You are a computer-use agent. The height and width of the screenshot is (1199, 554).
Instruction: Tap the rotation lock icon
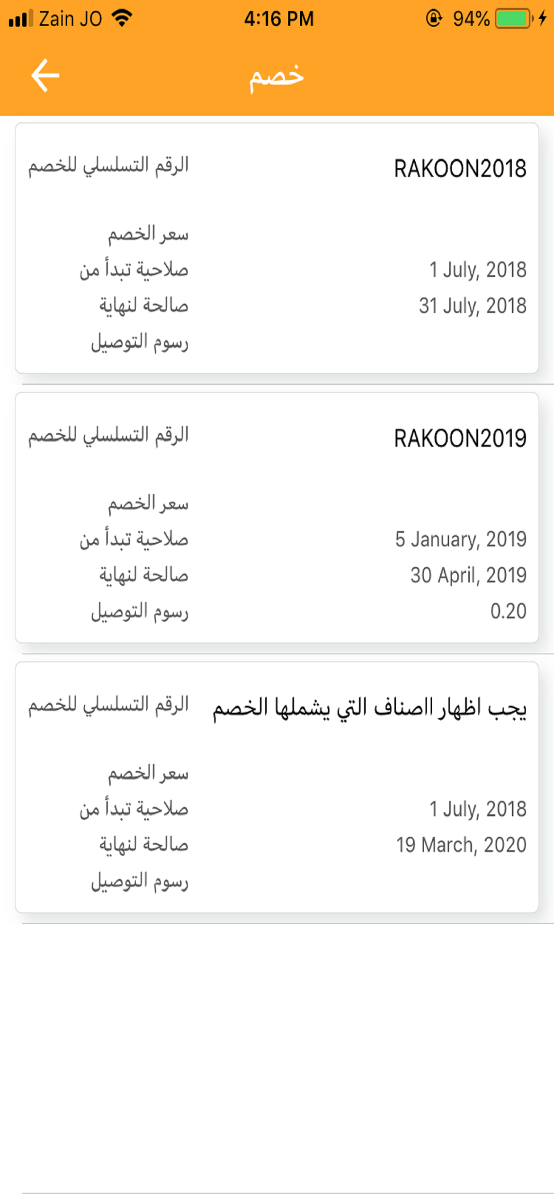pos(434,19)
